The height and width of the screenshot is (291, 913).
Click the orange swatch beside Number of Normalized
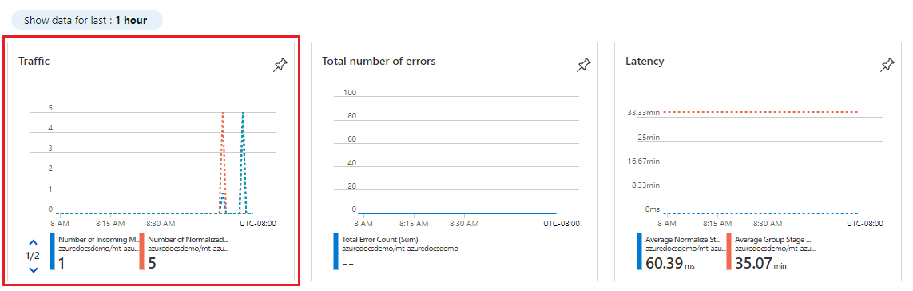pyautogui.click(x=141, y=252)
